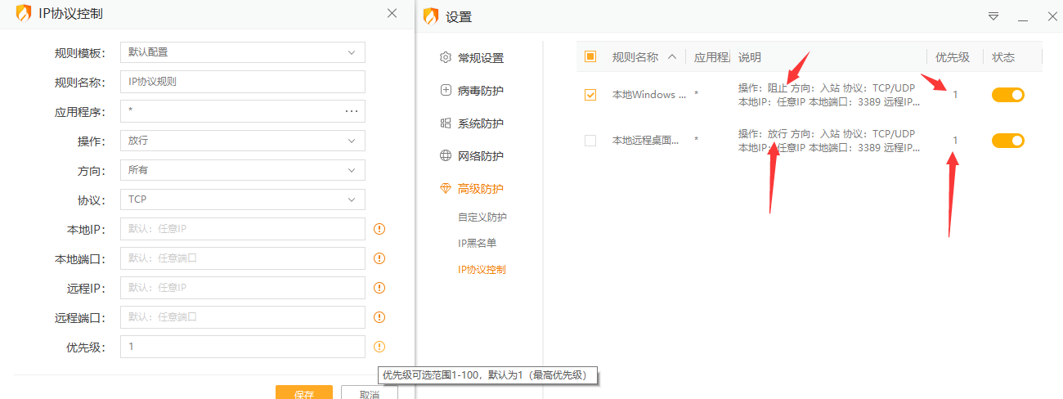
Task: Click the 规则名称 input field
Action: click(242, 82)
